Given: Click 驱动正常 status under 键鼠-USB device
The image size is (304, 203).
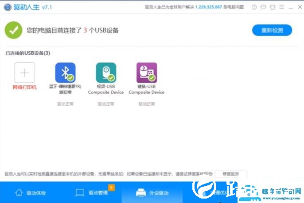Looking at the screenshot, I should coord(147,104).
